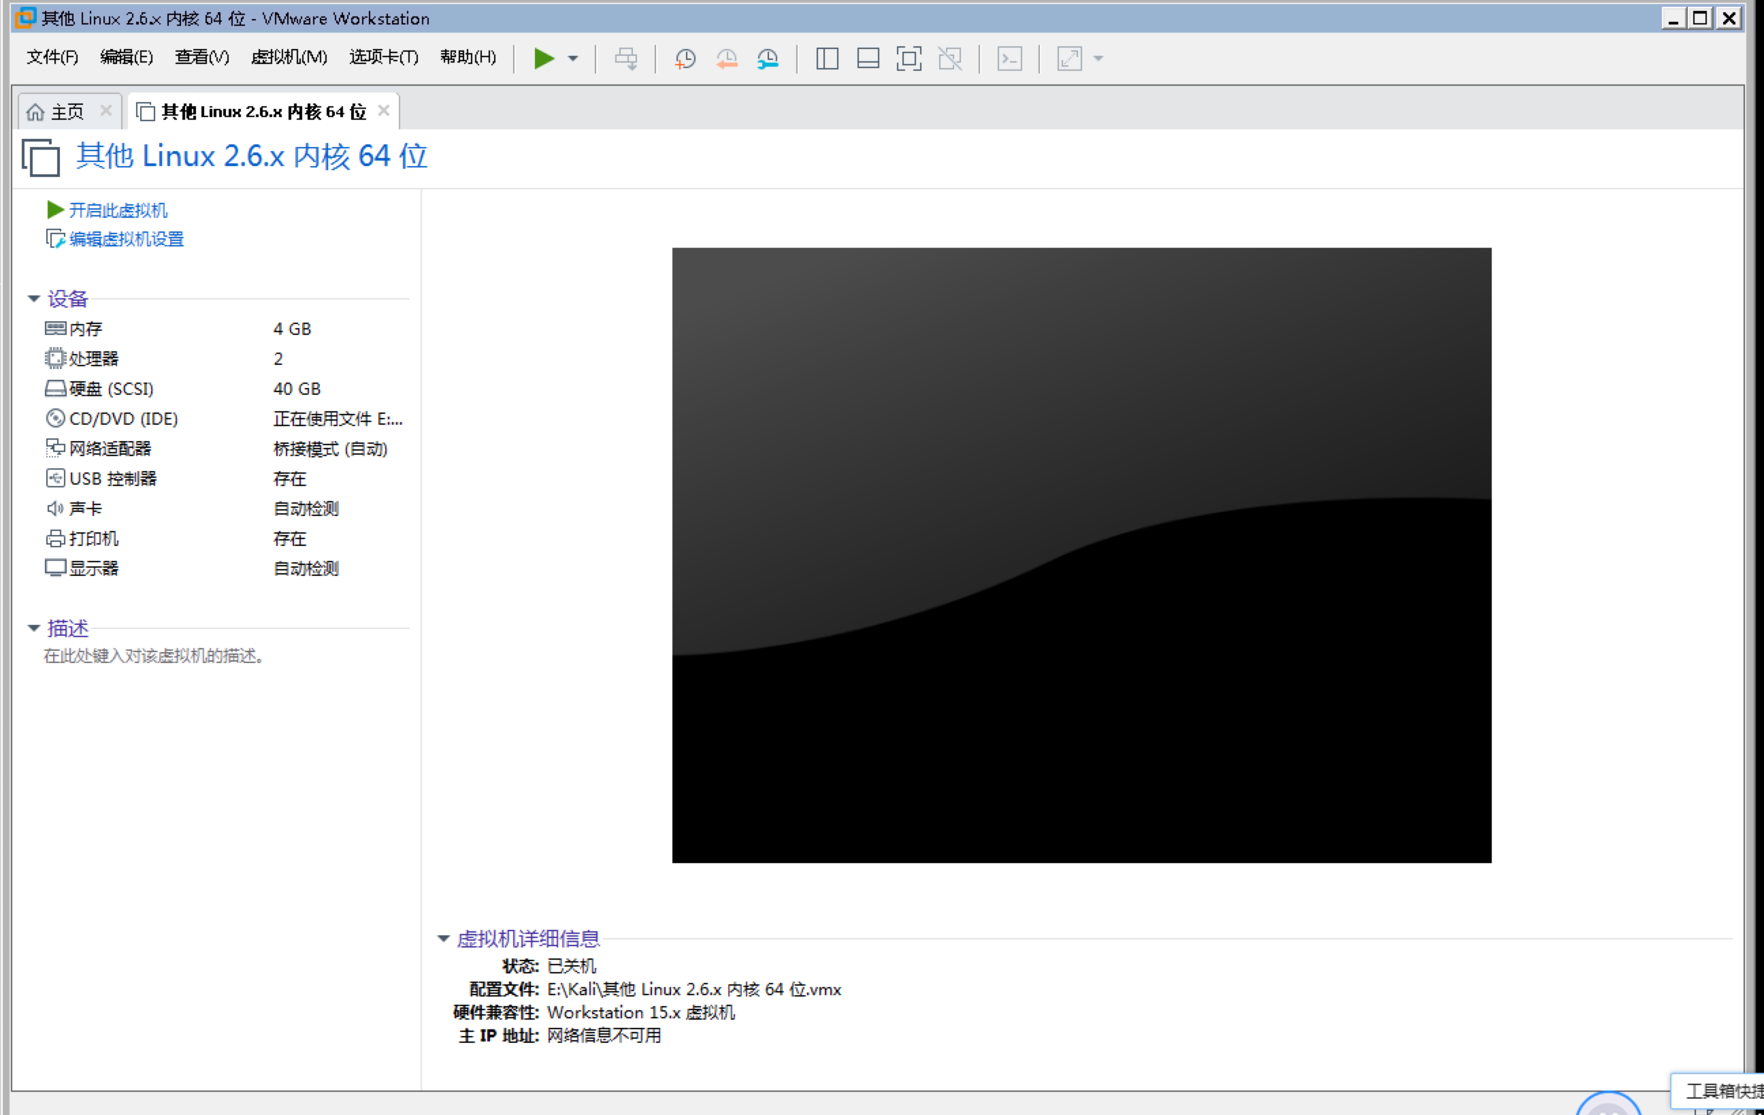The height and width of the screenshot is (1115, 1764).
Task: Open the stretch guest dropdown arrow
Action: [x=1098, y=59]
